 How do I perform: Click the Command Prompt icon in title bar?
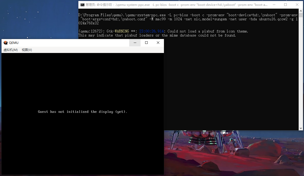82,5
